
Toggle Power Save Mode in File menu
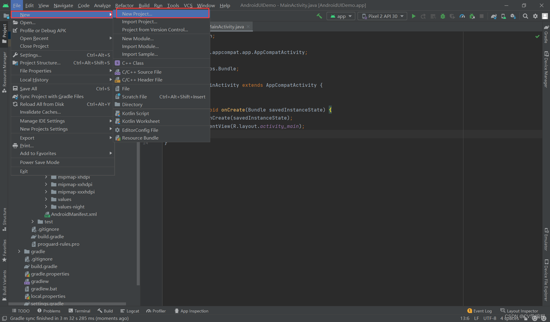(x=62, y=162)
